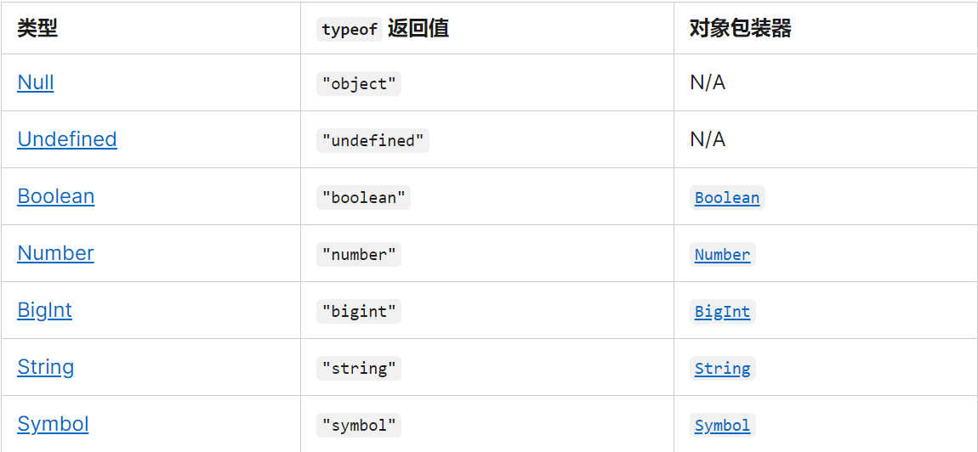
Task: Open the Symbol object wrapper code link
Action: 722,425
